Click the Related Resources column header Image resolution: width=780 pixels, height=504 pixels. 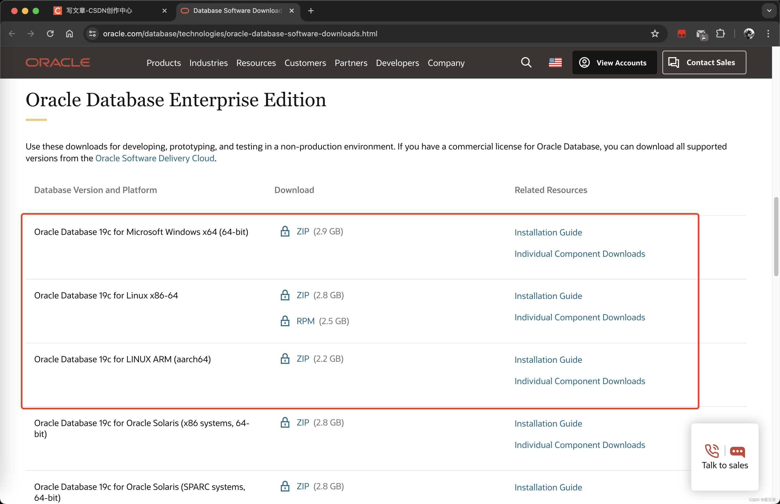551,190
